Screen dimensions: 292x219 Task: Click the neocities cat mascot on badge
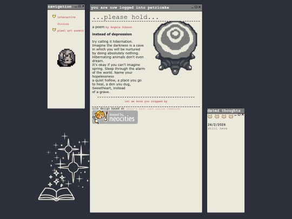point(100,117)
